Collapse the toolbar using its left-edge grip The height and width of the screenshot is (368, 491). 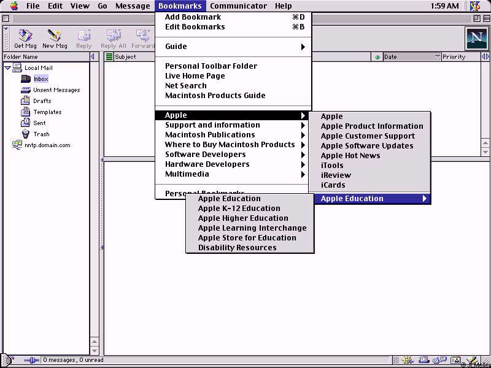pos(6,39)
